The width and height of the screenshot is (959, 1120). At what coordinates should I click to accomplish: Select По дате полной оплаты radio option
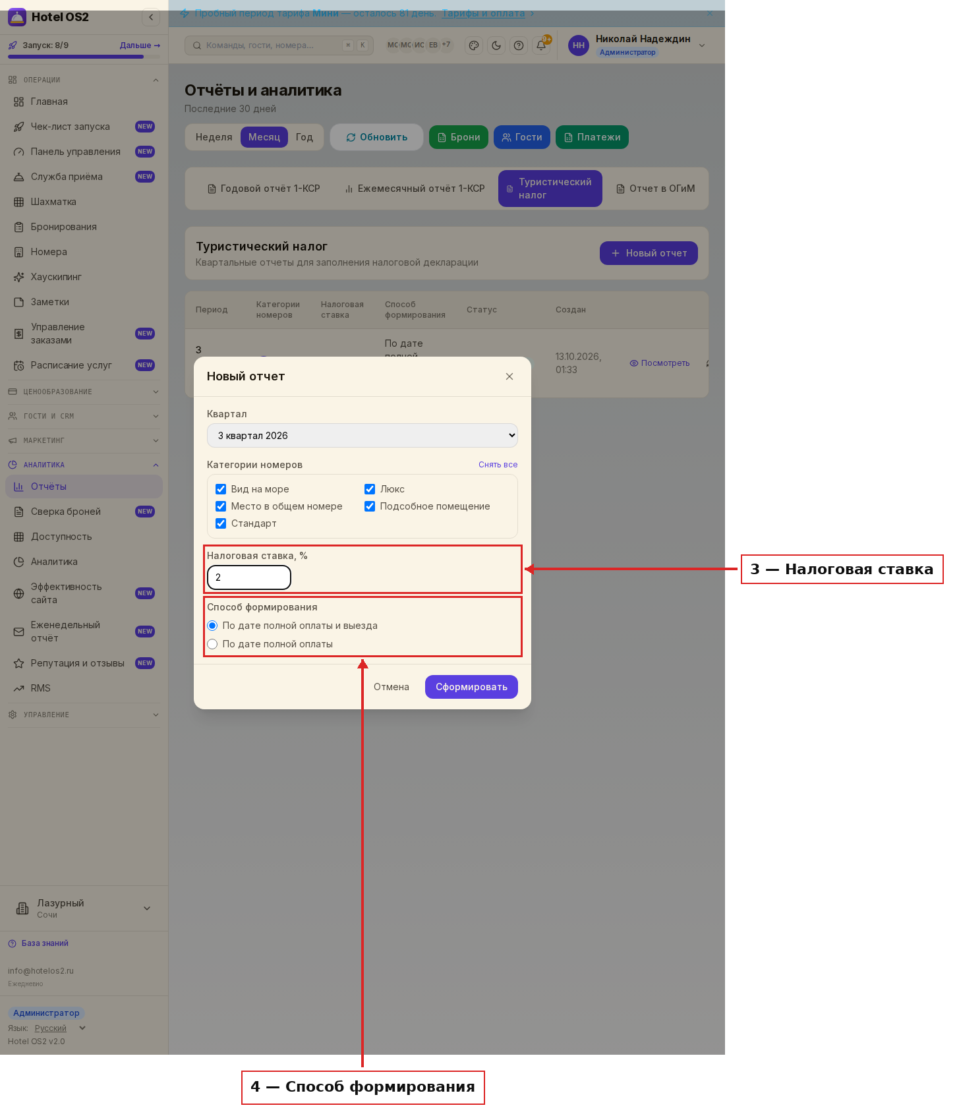(x=212, y=644)
